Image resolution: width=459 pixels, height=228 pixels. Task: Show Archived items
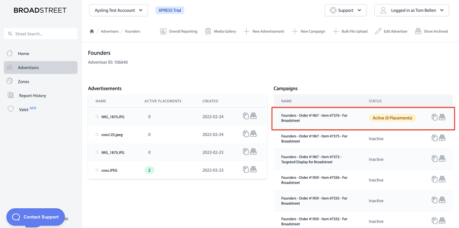click(x=431, y=31)
